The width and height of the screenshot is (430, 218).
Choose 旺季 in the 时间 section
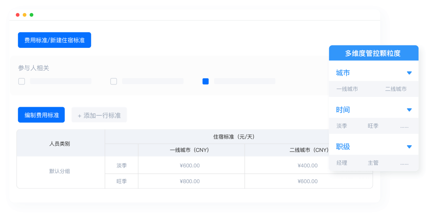[373, 126]
